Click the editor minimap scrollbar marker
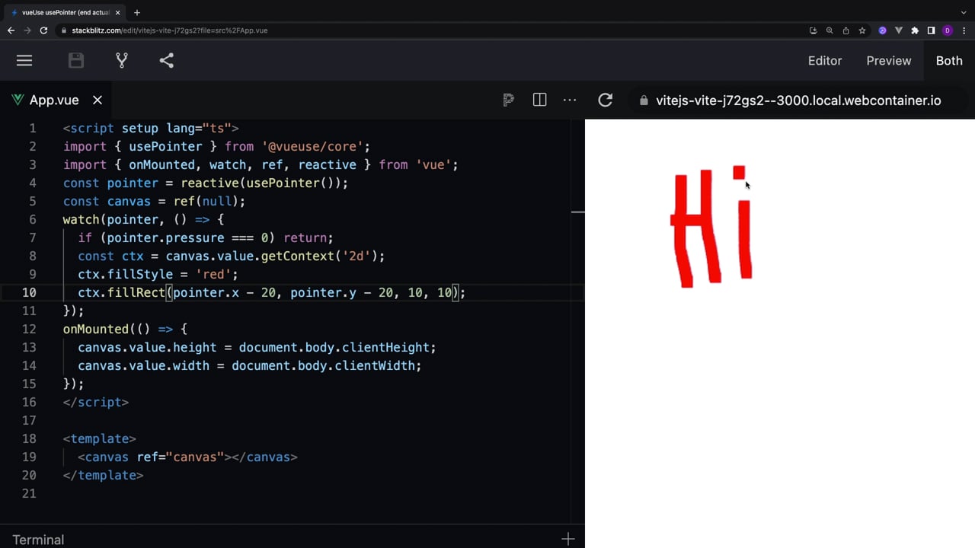Image resolution: width=975 pixels, height=548 pixels. 578,212
